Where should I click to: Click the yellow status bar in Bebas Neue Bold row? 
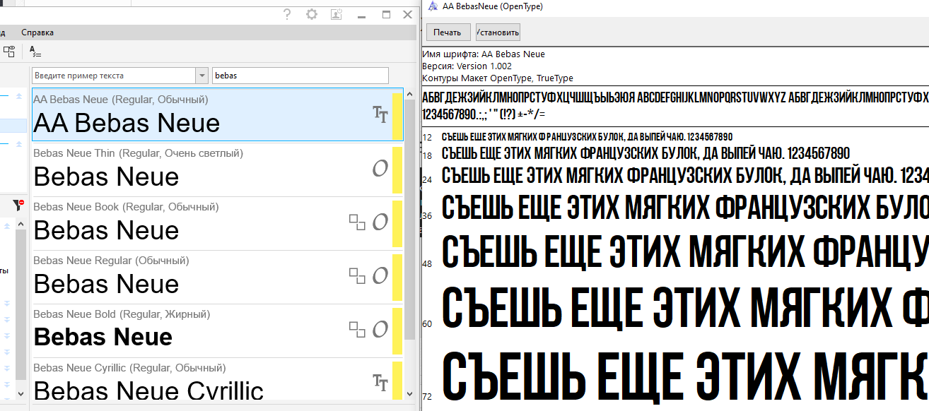[x=397, y=330]
